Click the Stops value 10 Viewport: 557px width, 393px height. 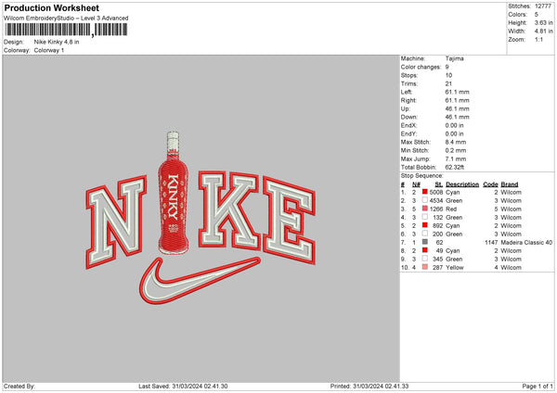pyautogui.click(x=448, y=75)
